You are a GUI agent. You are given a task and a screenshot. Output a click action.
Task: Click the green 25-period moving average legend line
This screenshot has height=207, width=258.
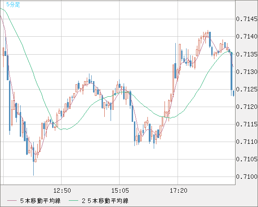tap(73, 201)
